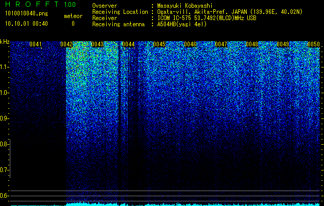Click the 0042 time marker
The width and height of the screenshot is (324, 206).
[66, 44]
